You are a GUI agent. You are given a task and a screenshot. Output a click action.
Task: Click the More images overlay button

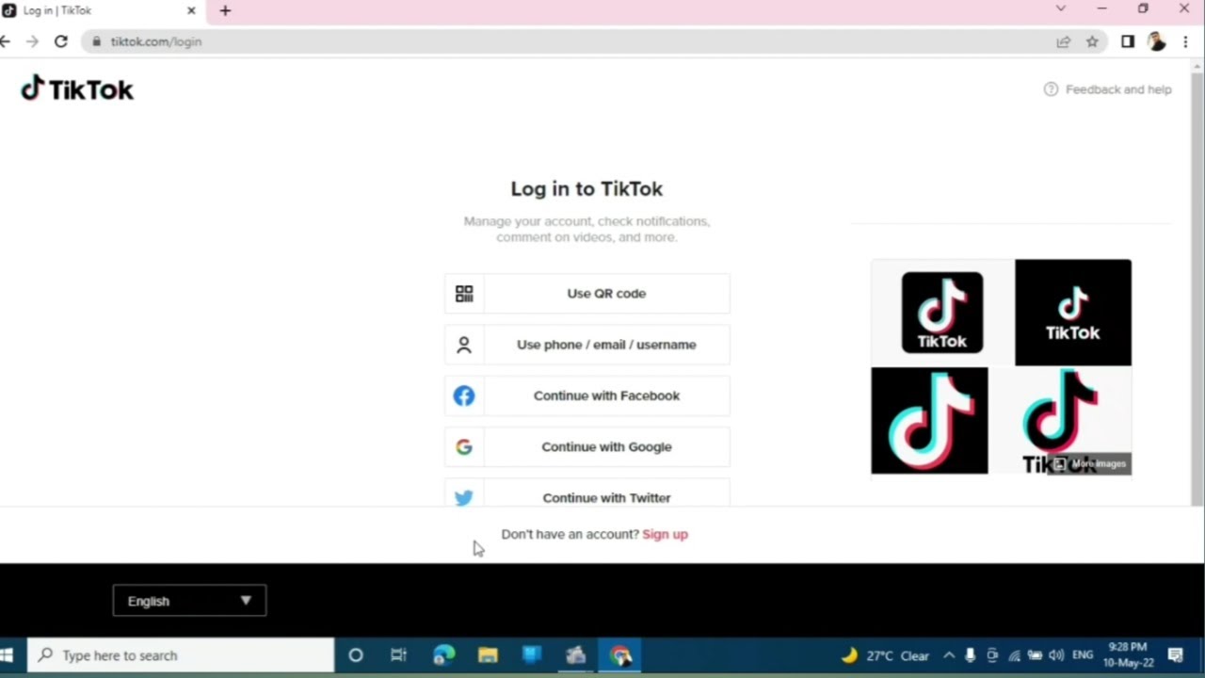1089,463
